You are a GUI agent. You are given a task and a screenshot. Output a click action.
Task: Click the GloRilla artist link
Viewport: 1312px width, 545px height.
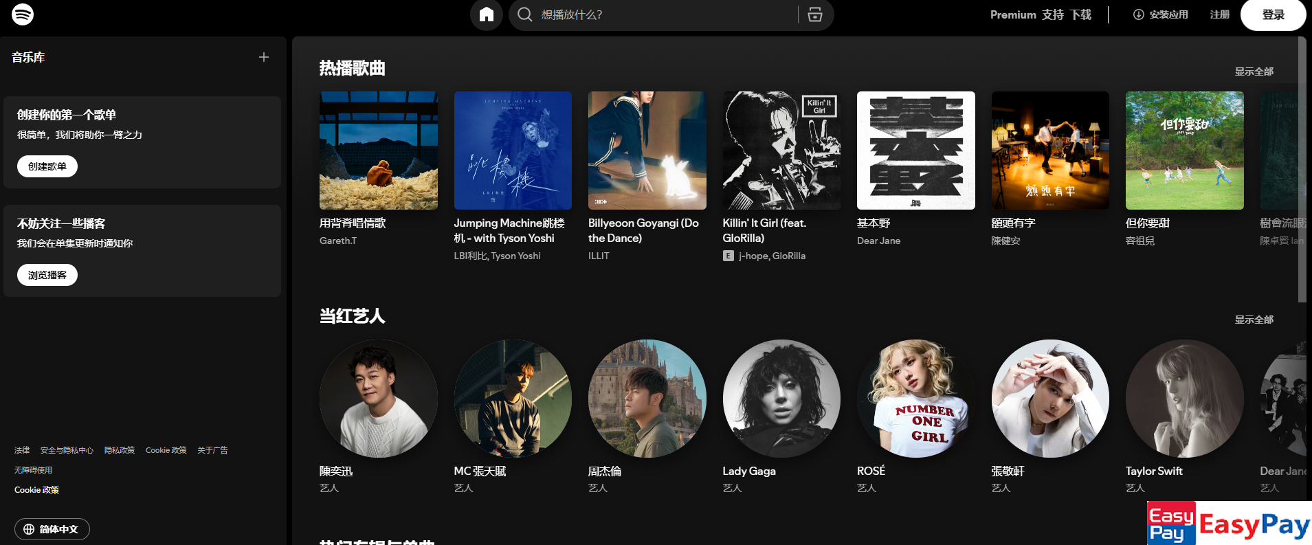(789, 256)
